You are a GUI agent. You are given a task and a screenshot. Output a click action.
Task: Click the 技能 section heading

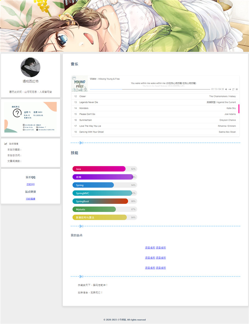pos(74,153)
